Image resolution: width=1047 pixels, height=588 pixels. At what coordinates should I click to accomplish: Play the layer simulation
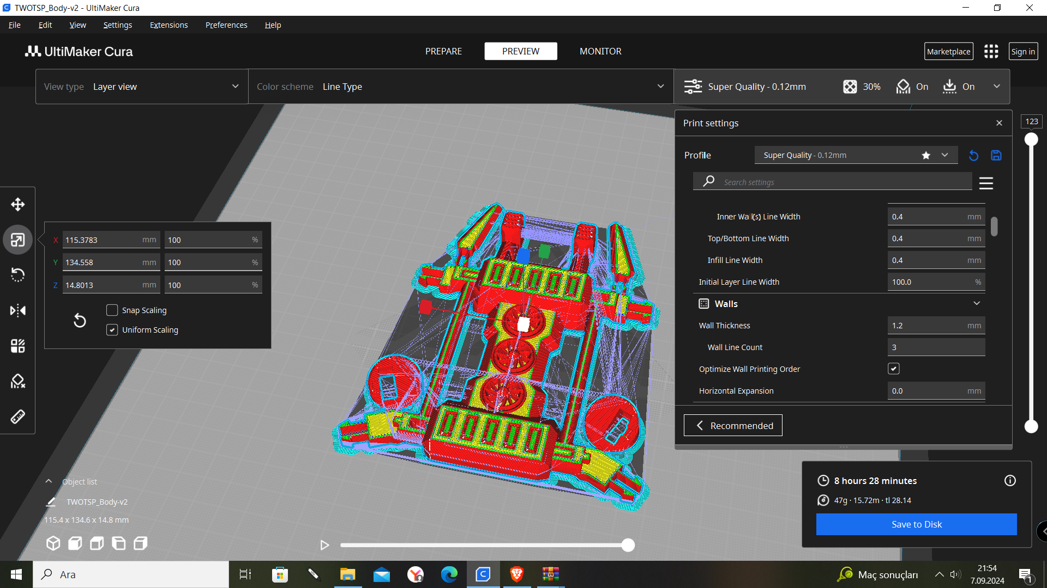click(324, 545)
